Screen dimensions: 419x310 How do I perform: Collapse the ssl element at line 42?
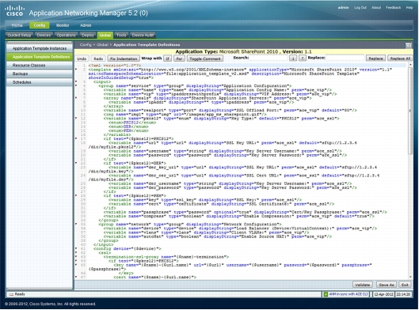(x=76, y=252)
